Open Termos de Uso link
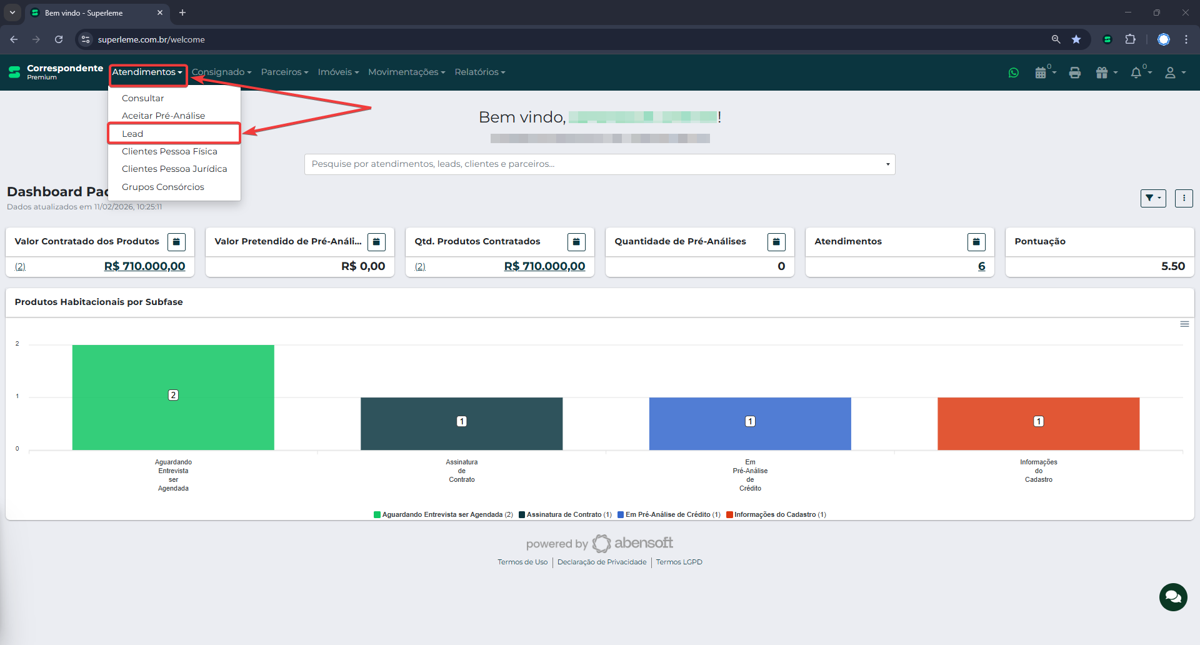1200x645 pixels. click(522, 562)
